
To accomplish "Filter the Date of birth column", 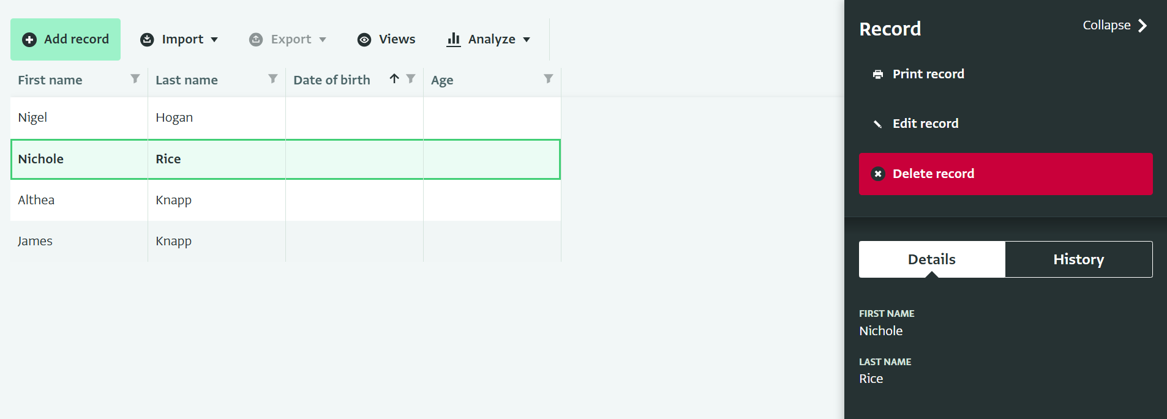I will pyautogui.click(x=411, y=78).
